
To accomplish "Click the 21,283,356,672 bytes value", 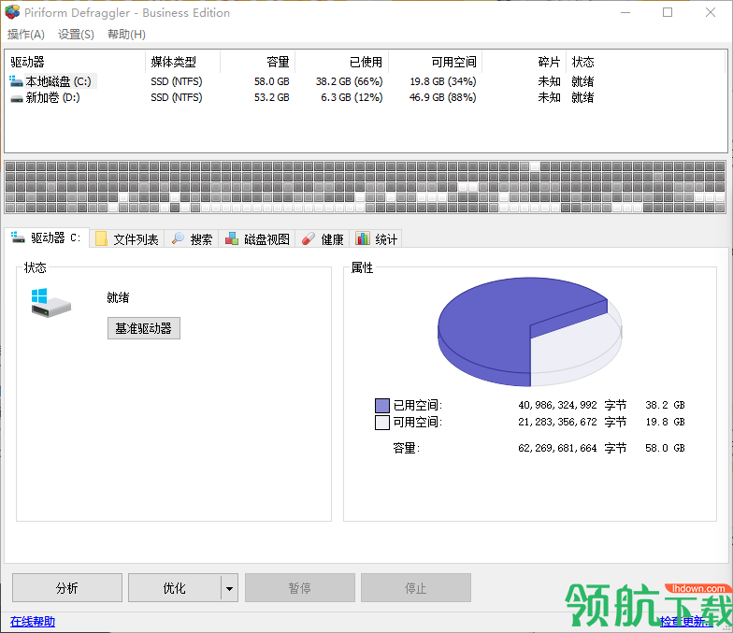I will 557,422.
